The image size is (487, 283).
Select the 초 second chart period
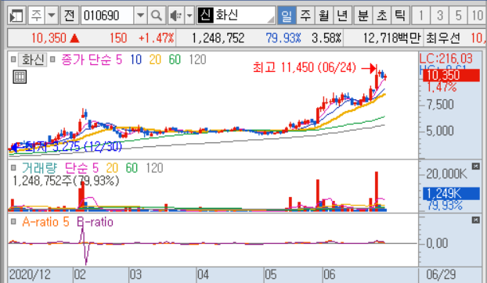tap(381, 15)
